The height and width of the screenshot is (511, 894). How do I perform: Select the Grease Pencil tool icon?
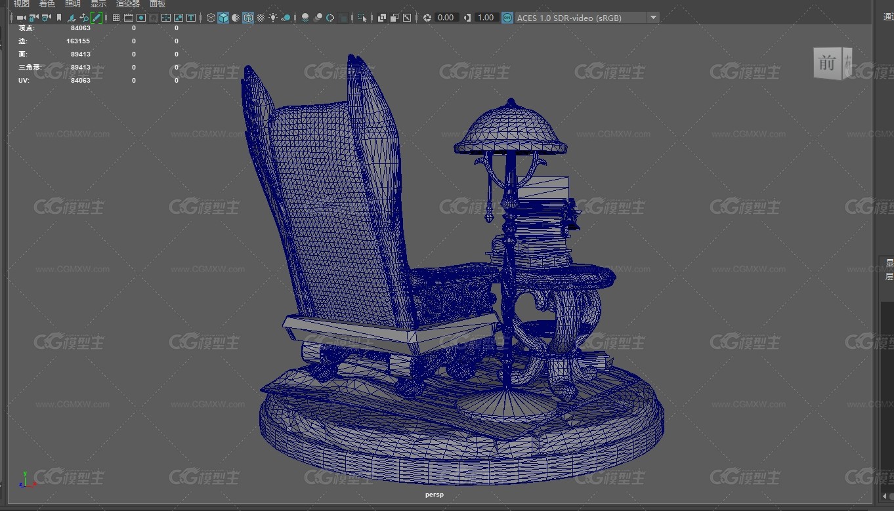pos(96,18)
